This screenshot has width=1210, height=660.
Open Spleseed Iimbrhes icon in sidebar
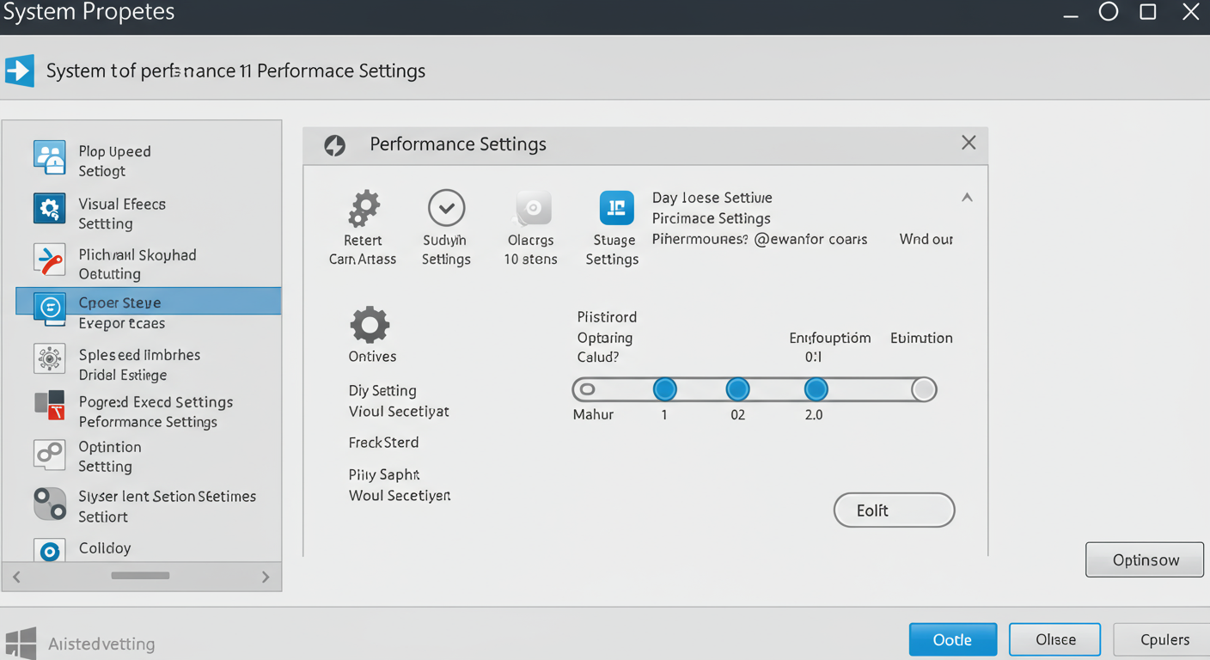50,358
